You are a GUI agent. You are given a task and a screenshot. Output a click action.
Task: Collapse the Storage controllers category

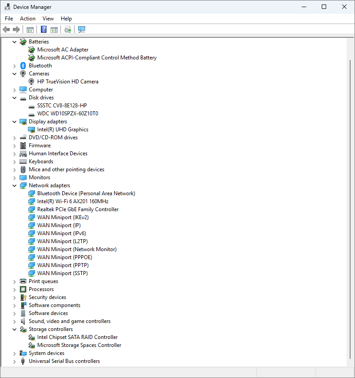tap(15, 329)
